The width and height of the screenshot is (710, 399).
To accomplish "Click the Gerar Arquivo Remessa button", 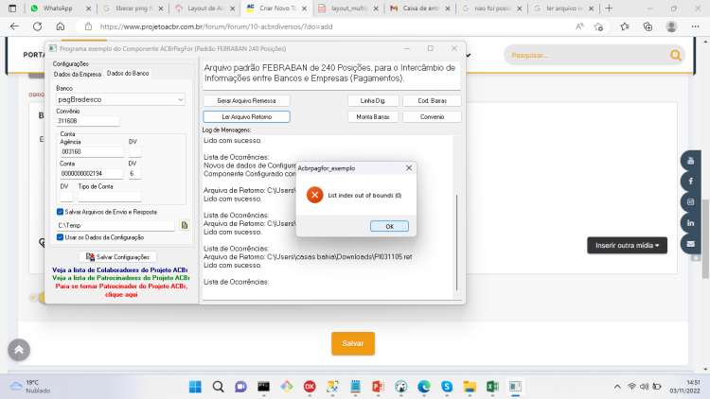I will (246, 101).
